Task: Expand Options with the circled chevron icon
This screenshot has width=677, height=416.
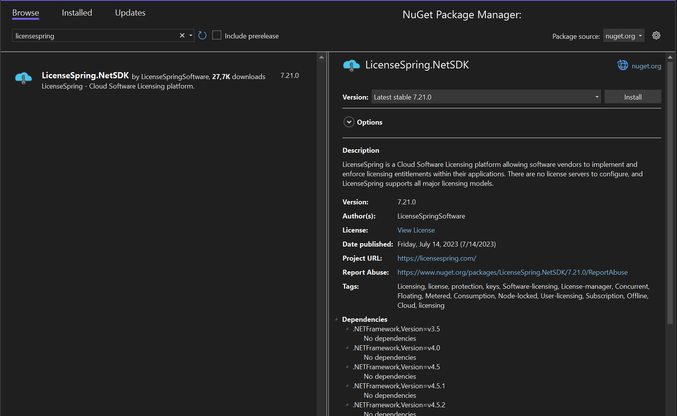Action: pos(349,122)
